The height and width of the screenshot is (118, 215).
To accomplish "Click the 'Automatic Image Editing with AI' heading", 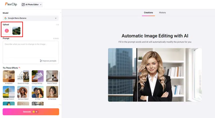I will point(155,36).
